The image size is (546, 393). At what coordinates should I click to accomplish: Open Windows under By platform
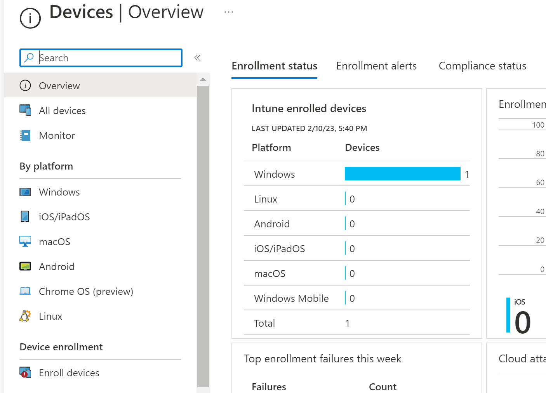pyautogui.click(x=100, y=192)
